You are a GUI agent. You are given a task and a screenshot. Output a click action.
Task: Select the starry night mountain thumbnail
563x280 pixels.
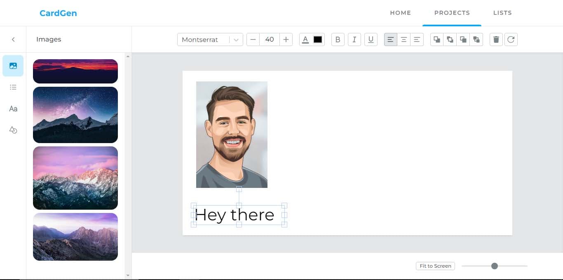pos(75,115)
